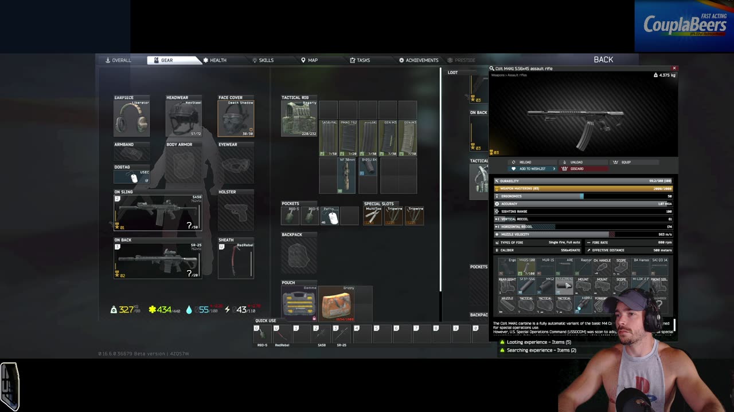Viewport: 734px width, 412px height.
Task: Click the hydration droplet icon
Action: [189, 310]
